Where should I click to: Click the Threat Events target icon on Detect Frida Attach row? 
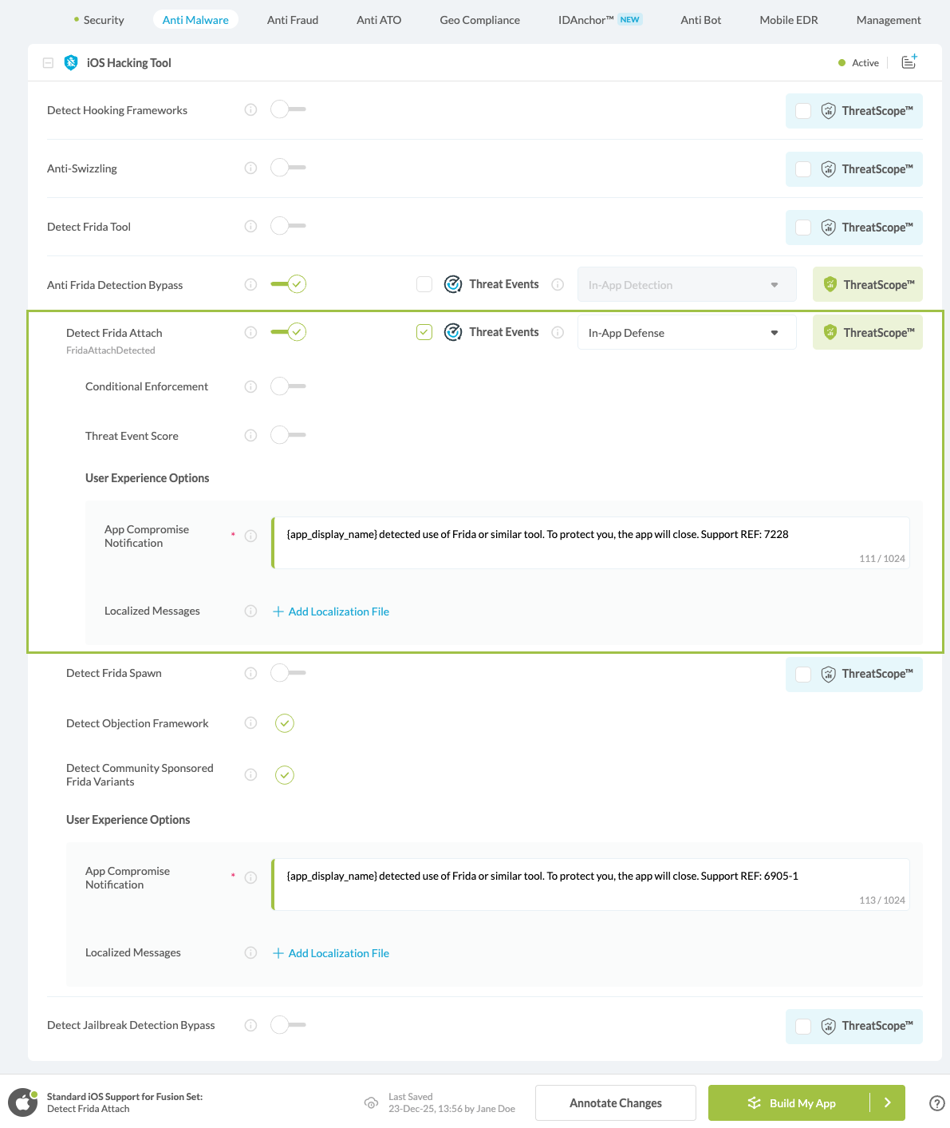tap(453, 331)
